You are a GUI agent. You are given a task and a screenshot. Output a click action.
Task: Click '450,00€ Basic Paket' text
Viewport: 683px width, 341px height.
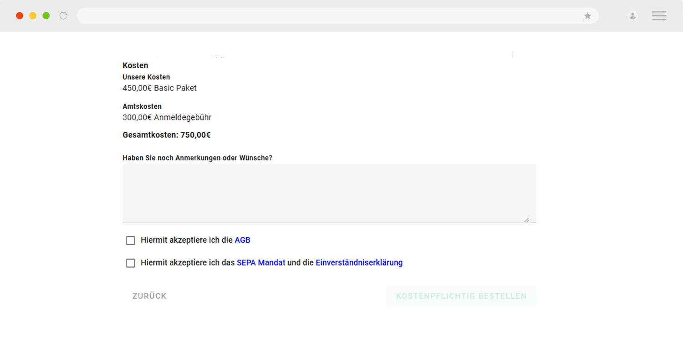click(x=160, y=88)
